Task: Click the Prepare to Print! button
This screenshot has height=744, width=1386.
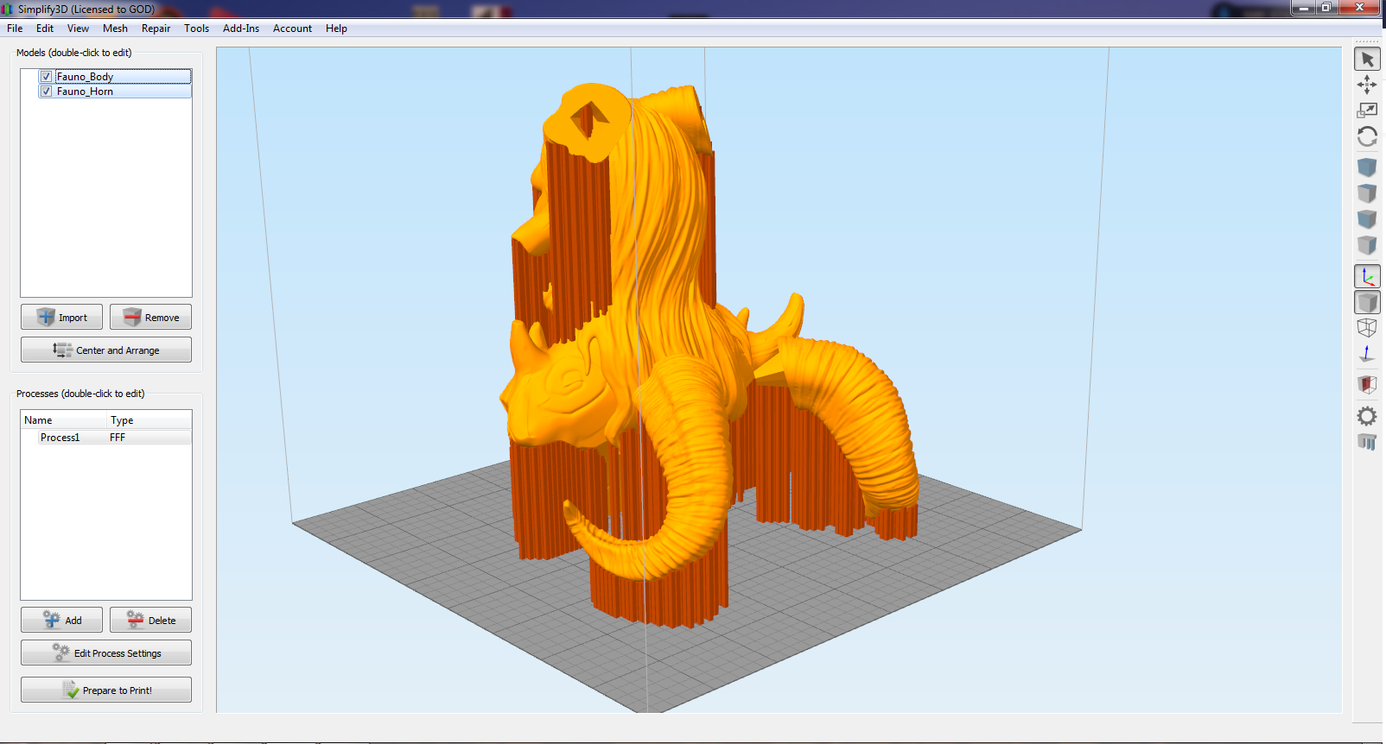Action: click(x=106, y=690)
